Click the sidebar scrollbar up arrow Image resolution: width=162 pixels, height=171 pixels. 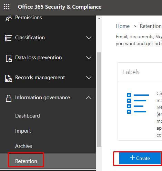99,19
